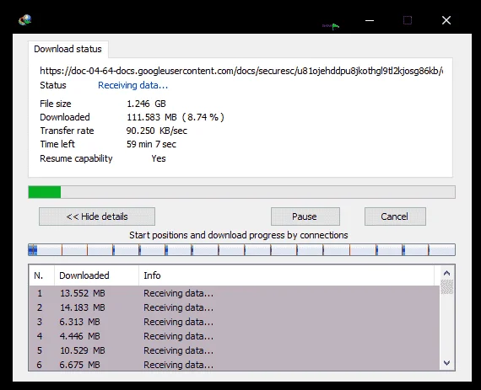Click the small green flag icon in title bar
This screenshot has width=481, height=390.
click(x=335, y=27)
